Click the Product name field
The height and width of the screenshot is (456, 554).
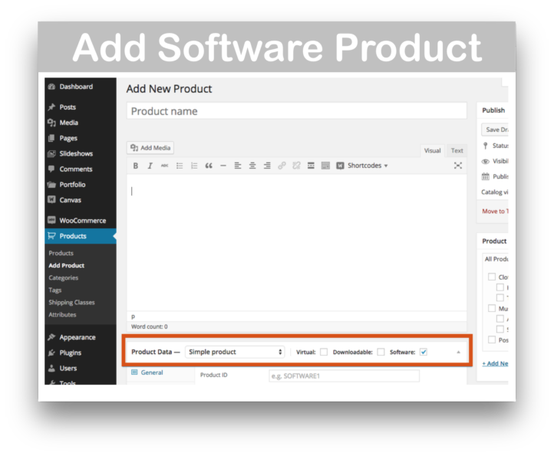coord(296,111)
